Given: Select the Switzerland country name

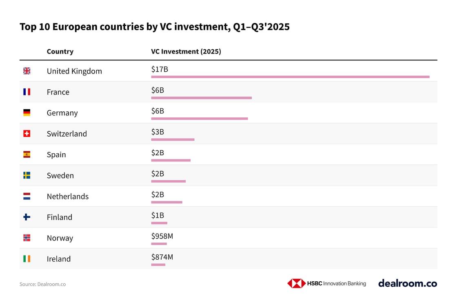Looking at the screenshot, I should pyautogui.click(x=67, y=134).
